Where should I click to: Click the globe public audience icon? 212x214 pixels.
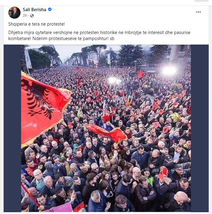coord(32,16)
